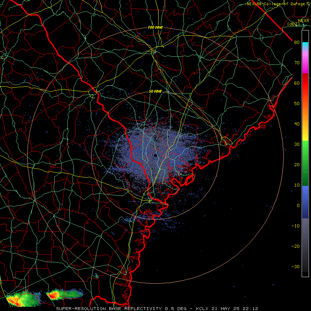Click the Super-Resolution Base Reflectivity caption

157,309
